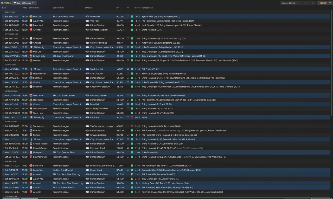
Task: Open the Copy of Fixtures view dropdown
Action: click(24, 3)
